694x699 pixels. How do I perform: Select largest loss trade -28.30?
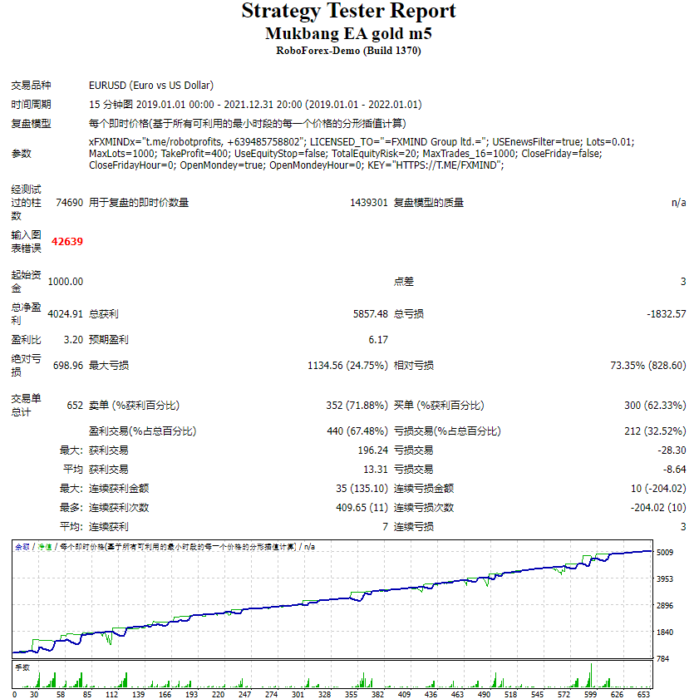pyautogui.click(x=672, y=450)
